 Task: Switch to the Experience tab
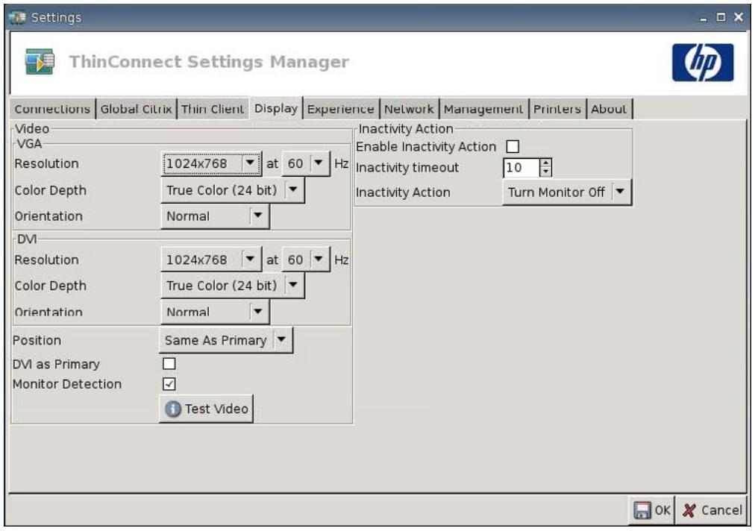click(340, 109)
